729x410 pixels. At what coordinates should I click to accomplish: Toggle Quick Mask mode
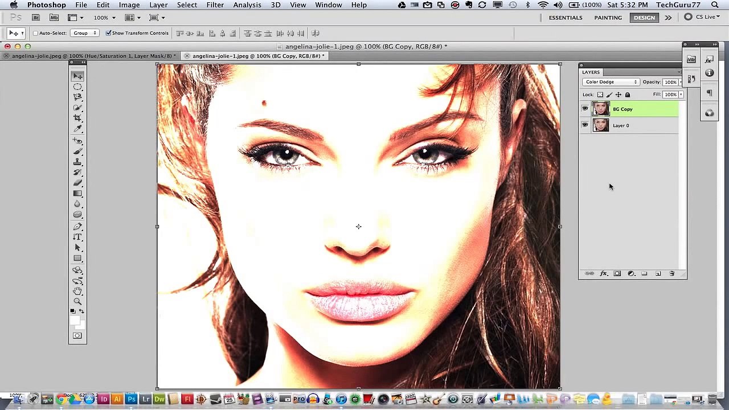click(x=77, y=336)
